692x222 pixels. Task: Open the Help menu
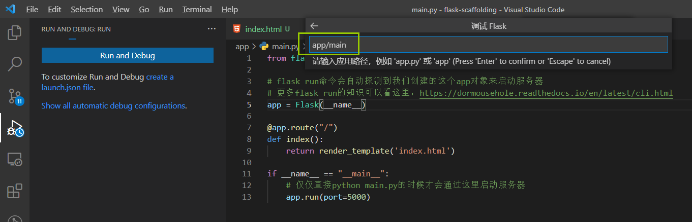[230, 9]
